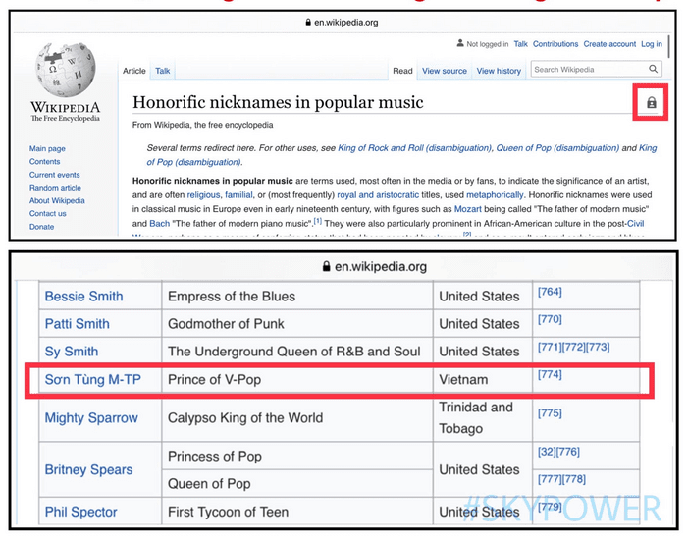Screen dimensions: 687x545
Task: Click reference [777]
Action: point(550,479)
